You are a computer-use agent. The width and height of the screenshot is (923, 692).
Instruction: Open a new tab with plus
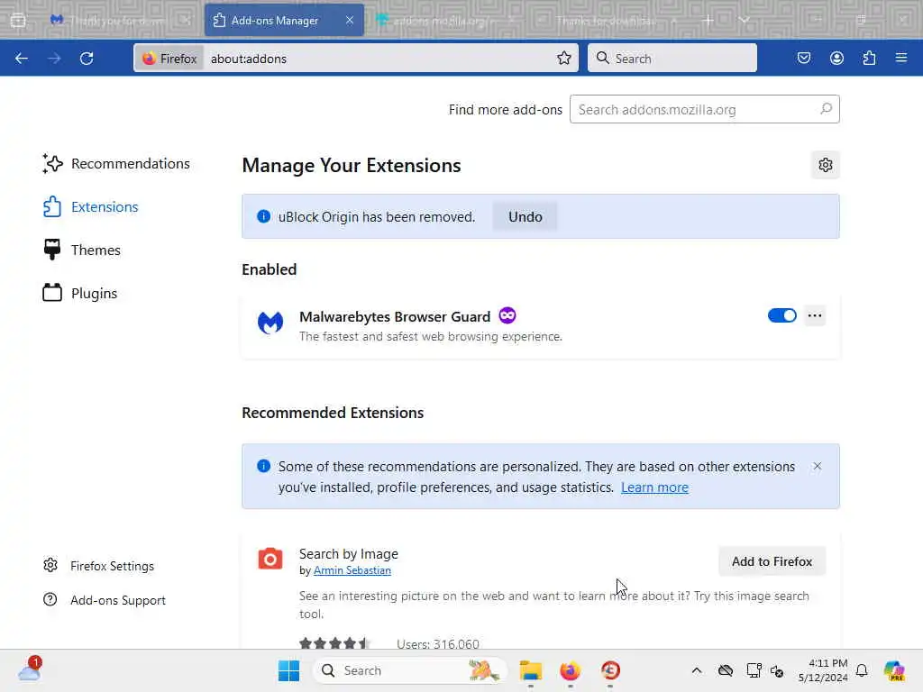click(x=708, y=20)
